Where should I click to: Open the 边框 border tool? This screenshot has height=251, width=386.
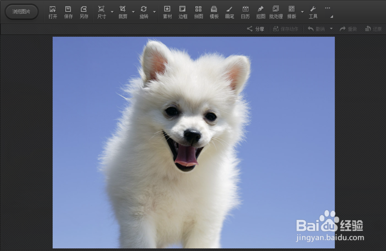183,12
